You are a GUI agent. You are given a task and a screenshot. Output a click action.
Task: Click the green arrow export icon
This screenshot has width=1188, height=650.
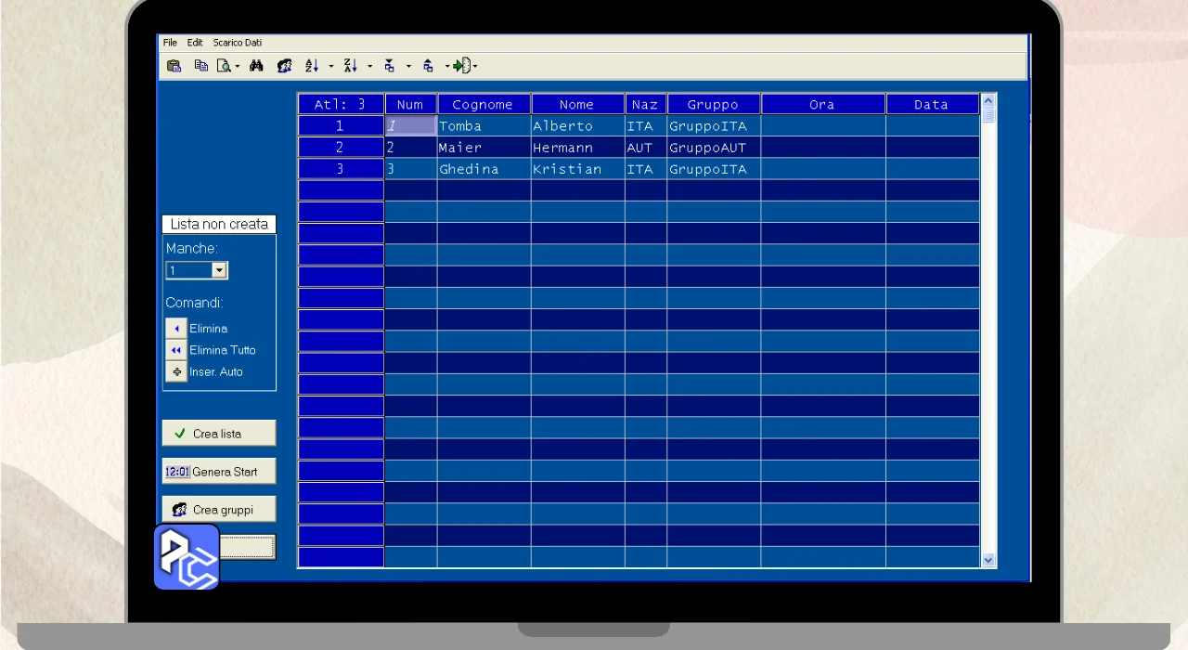461,66
